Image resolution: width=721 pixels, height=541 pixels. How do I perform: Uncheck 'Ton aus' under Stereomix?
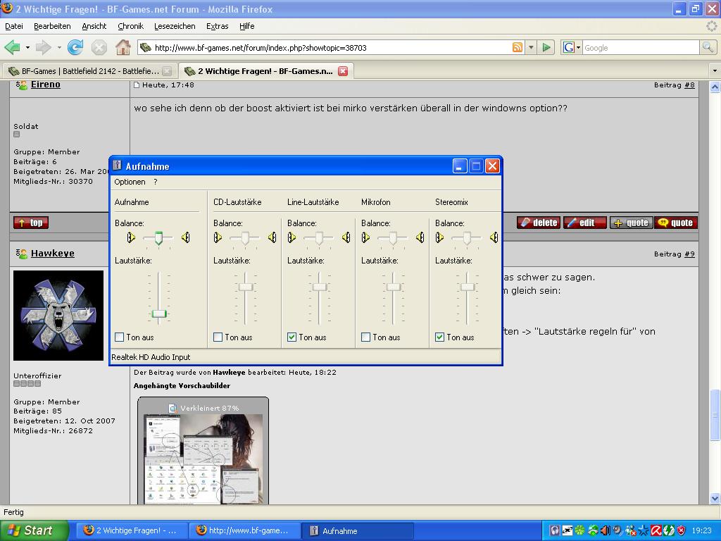[x=439, y=337]
